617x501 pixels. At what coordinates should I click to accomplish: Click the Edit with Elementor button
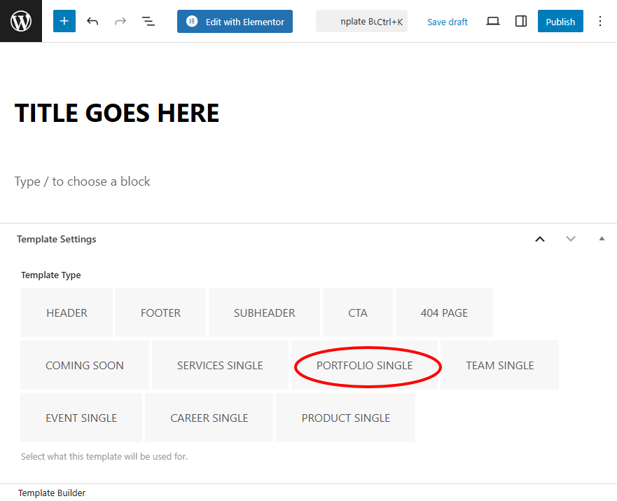coord(235,22)
